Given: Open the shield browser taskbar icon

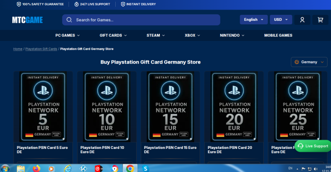Looking at the screenshot, I should pos(114,169).
